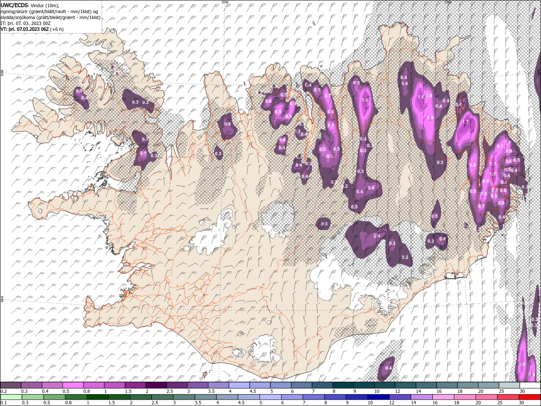The height and width of the screenshot is (406, 541).
Task: Select the '25' label in the top legend row
Action: (501, 391)
